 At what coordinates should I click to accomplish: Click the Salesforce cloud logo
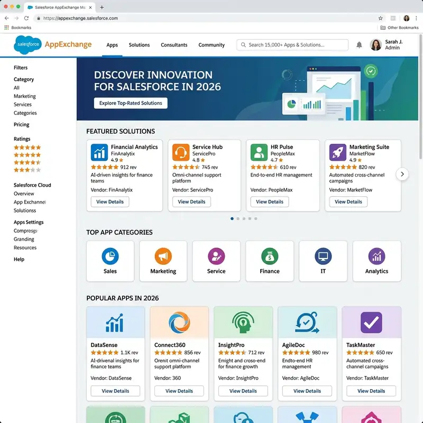[27, 44]
